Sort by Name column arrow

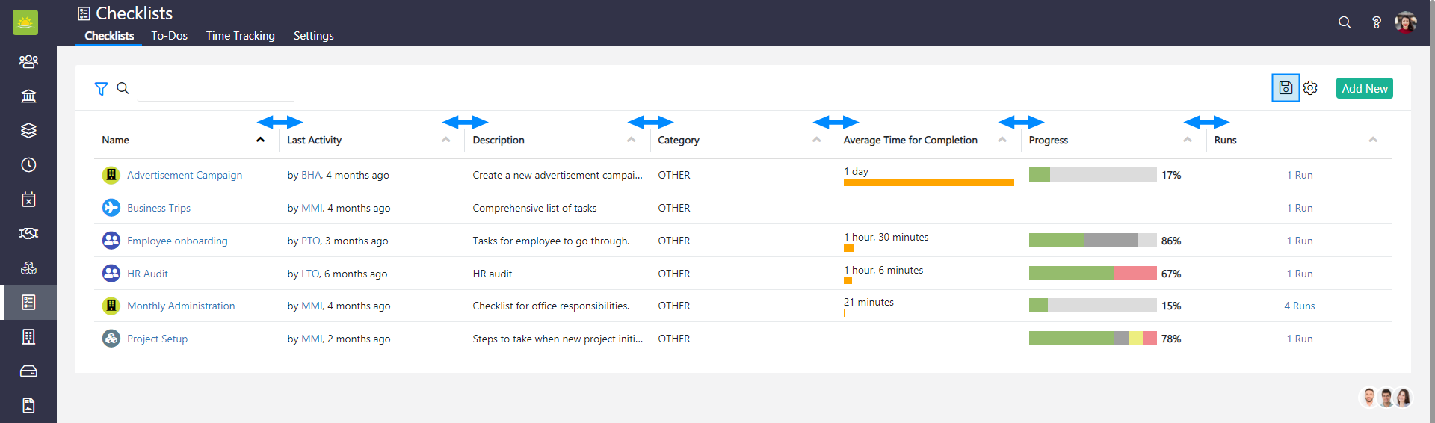260,140
